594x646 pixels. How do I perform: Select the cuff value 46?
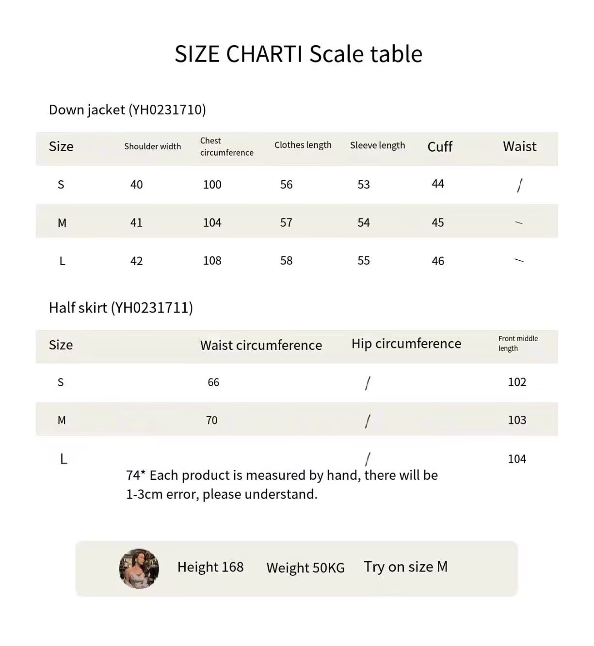tap(438, 261)
